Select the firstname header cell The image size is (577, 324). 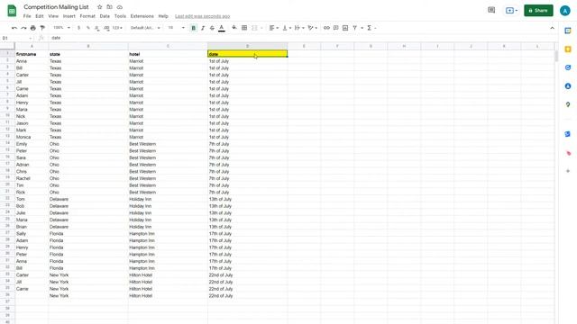point(32,54)
